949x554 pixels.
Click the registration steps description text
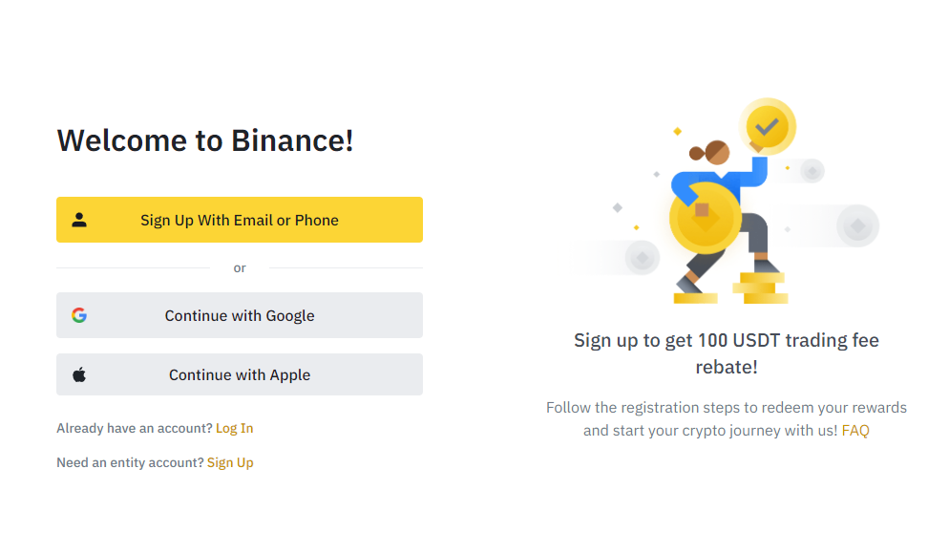(727, 419)
